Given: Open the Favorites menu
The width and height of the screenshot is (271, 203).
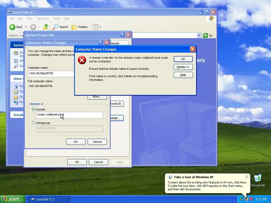Looking at the screenshot, I should pyautogui.click(x=43, y=19).
